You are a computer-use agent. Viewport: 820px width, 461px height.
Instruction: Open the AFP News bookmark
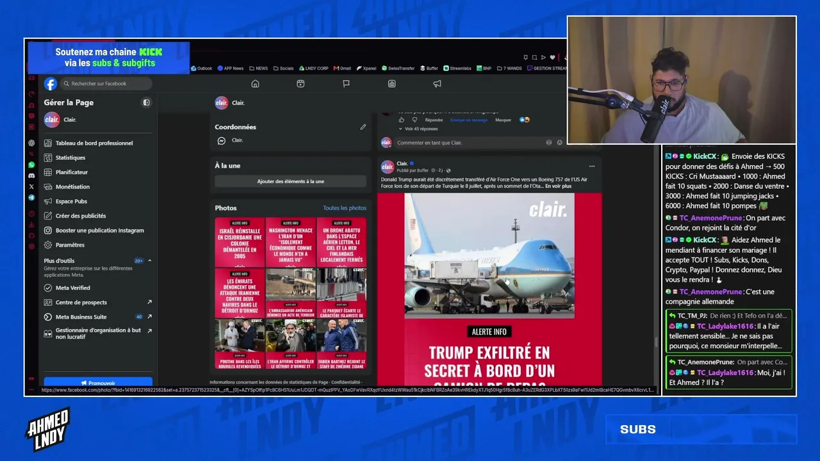pyautogui.click(x=231, y=69)
